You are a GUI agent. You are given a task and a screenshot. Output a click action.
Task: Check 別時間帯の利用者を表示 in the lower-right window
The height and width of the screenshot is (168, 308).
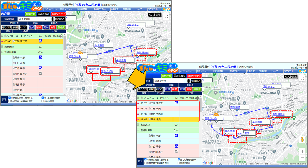(145, 163)
